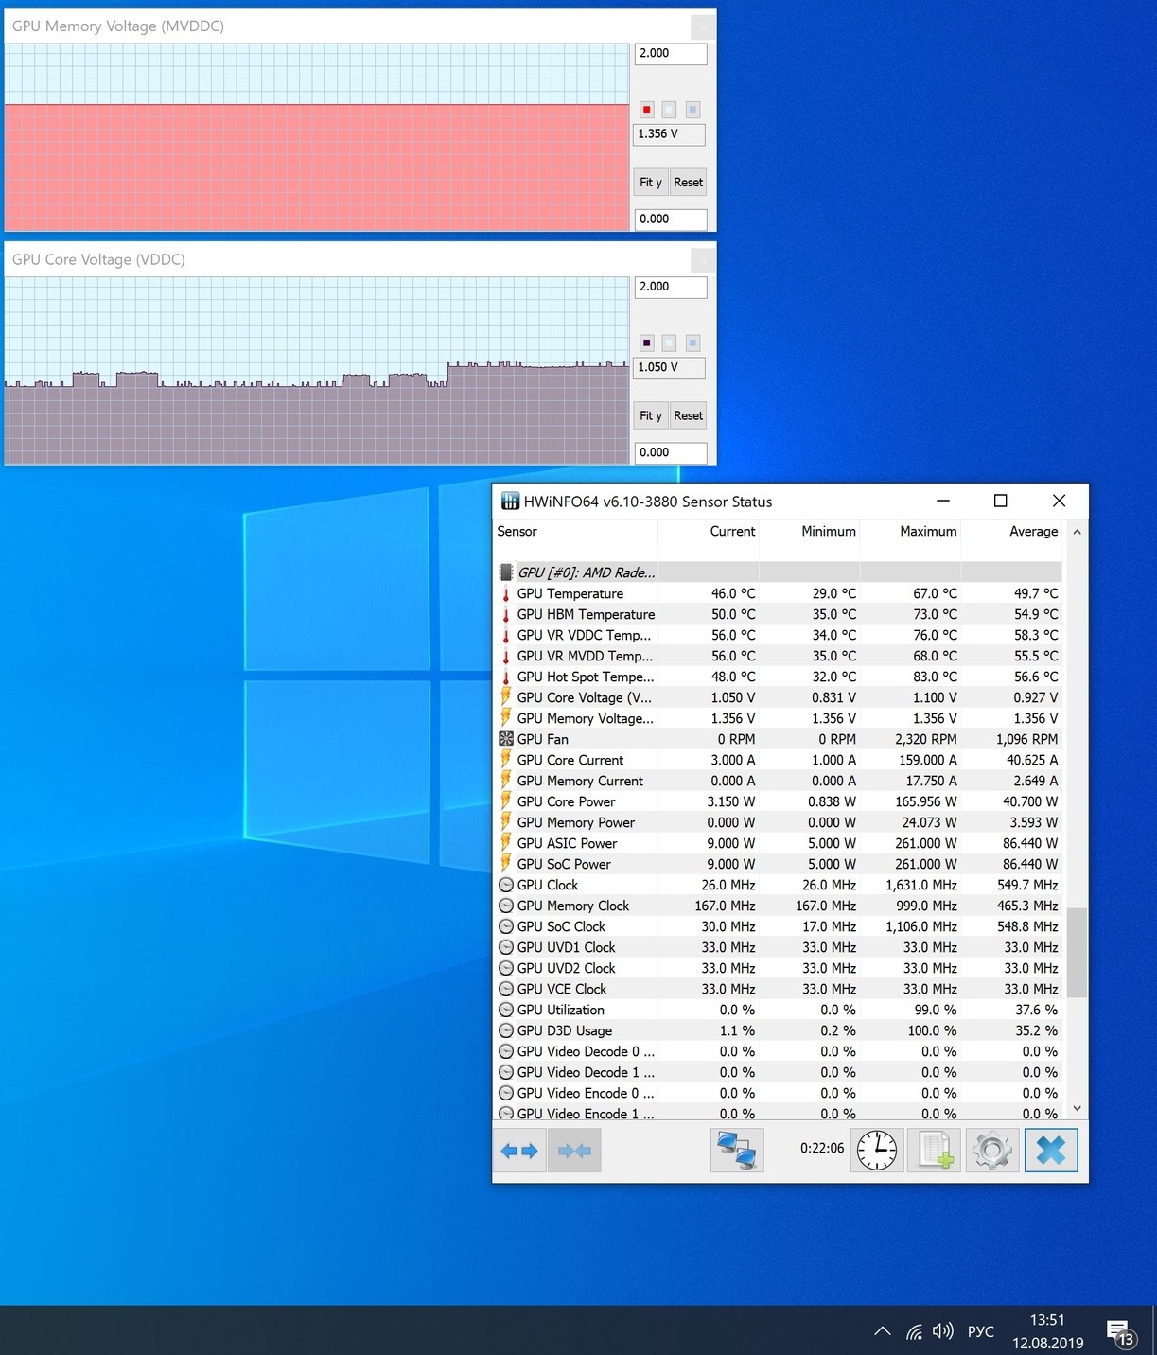
Task: Click the expand sensors arrows icon
Action: click(x=519, y=1151)
